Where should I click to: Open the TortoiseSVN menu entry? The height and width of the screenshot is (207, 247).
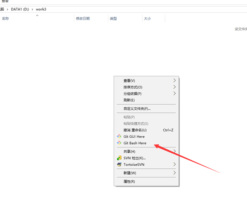coord(146,164)
